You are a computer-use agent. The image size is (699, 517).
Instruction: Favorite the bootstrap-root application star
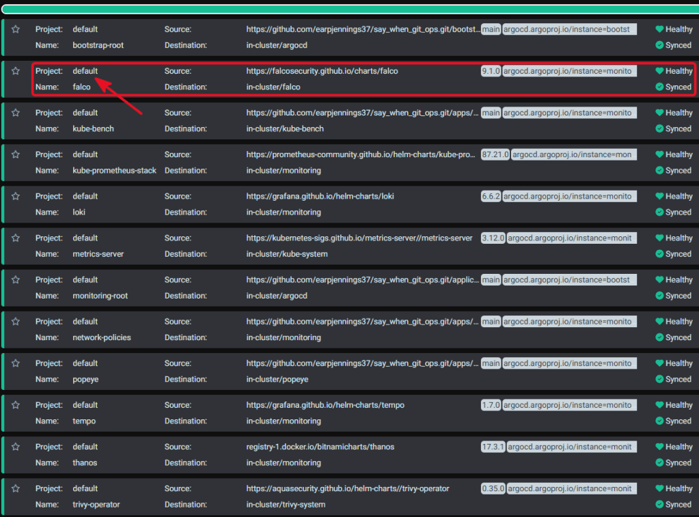(16, 29)
